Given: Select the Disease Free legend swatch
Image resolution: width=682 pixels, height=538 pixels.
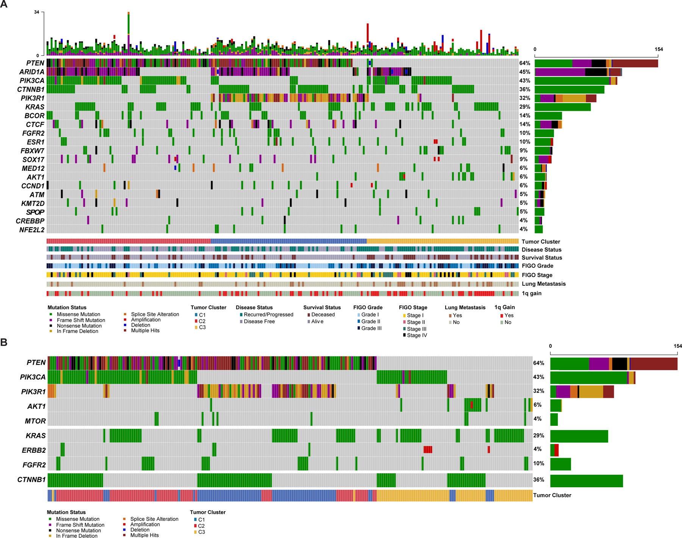Looking at the screenshot, I should pyautogui.click(x=241, y=321).
